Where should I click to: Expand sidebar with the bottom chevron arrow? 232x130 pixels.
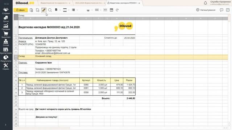(x=6, y=125)
